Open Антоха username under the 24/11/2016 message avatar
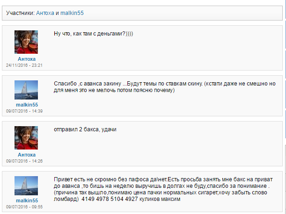This screenshot has height=214, width=286. click(27, 59)
